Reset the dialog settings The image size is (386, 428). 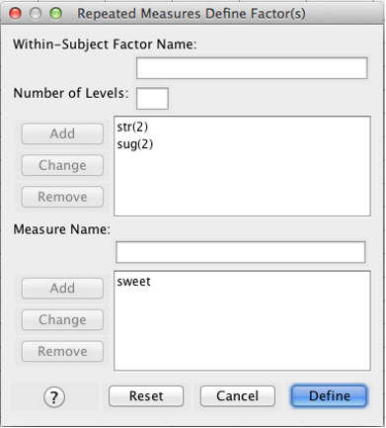coord(146,396)
